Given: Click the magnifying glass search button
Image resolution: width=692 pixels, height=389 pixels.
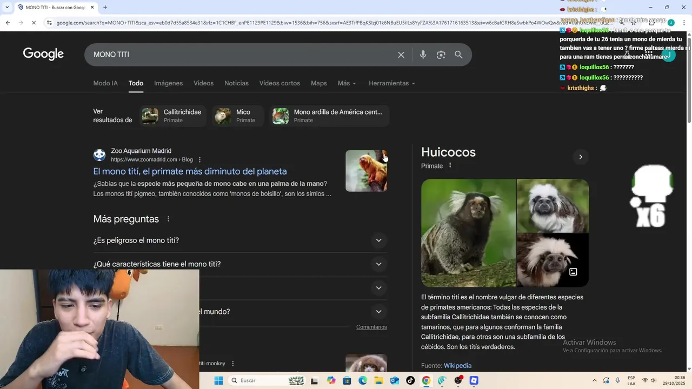Looking at the screenshot, I should tap(458, 55).
